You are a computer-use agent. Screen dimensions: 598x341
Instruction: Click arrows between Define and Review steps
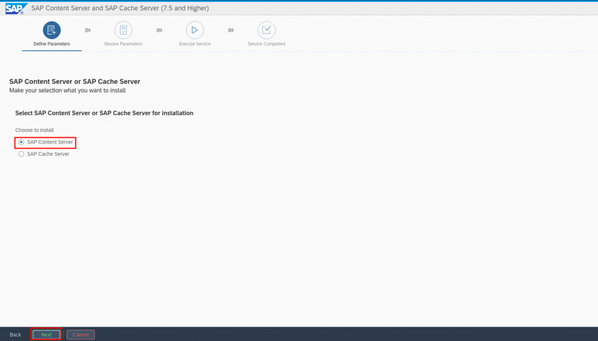coord(88,30)
